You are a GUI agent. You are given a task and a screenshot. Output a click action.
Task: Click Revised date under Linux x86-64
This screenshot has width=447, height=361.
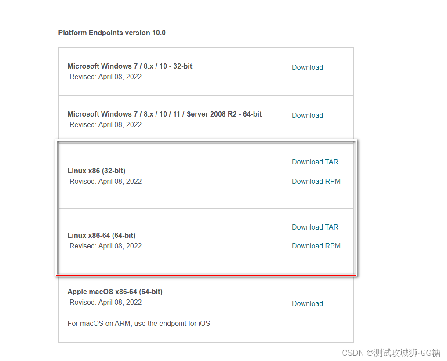coord(105,246)
